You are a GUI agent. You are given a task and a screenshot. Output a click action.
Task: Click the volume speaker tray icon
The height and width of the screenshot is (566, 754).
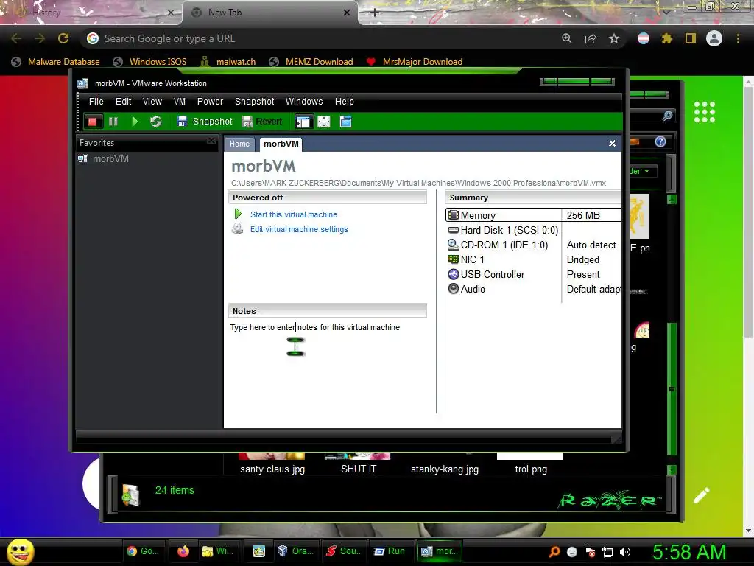625,552
